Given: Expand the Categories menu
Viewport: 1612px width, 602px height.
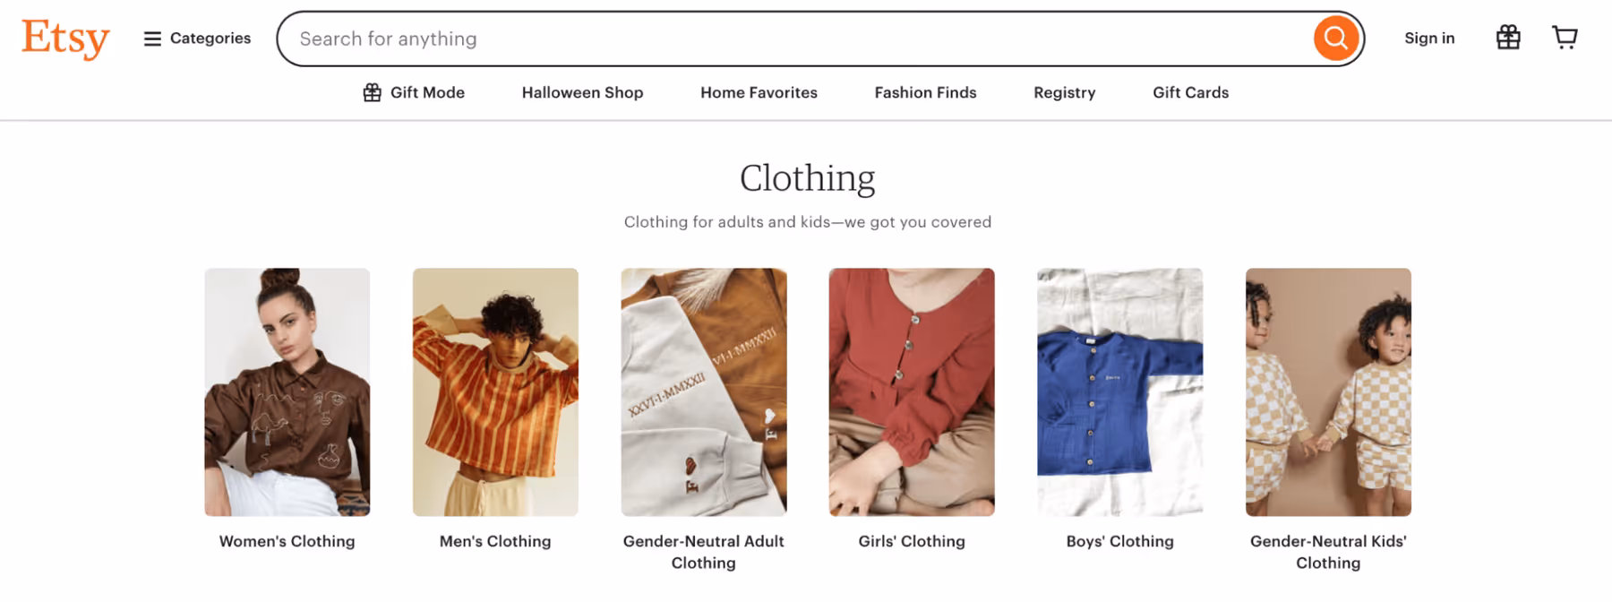Looking at the screenshot, I should tap(197, 39).
